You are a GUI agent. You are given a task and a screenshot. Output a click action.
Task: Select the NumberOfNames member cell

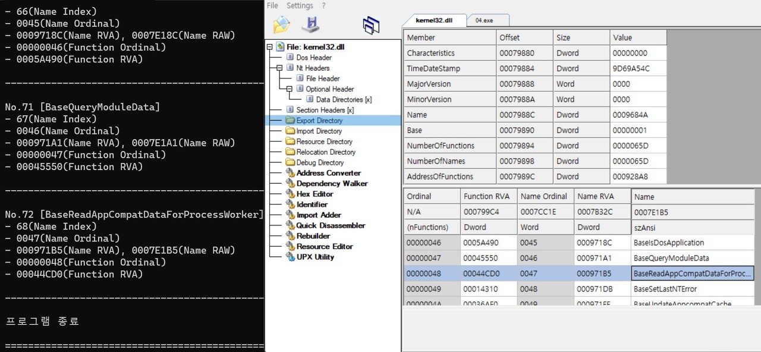point(450,161)
